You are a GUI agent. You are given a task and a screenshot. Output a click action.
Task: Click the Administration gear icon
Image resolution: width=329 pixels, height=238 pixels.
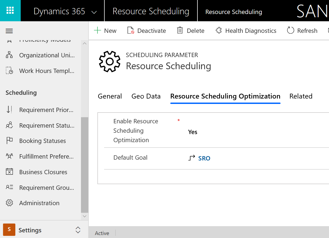click(x=9, y=203)
